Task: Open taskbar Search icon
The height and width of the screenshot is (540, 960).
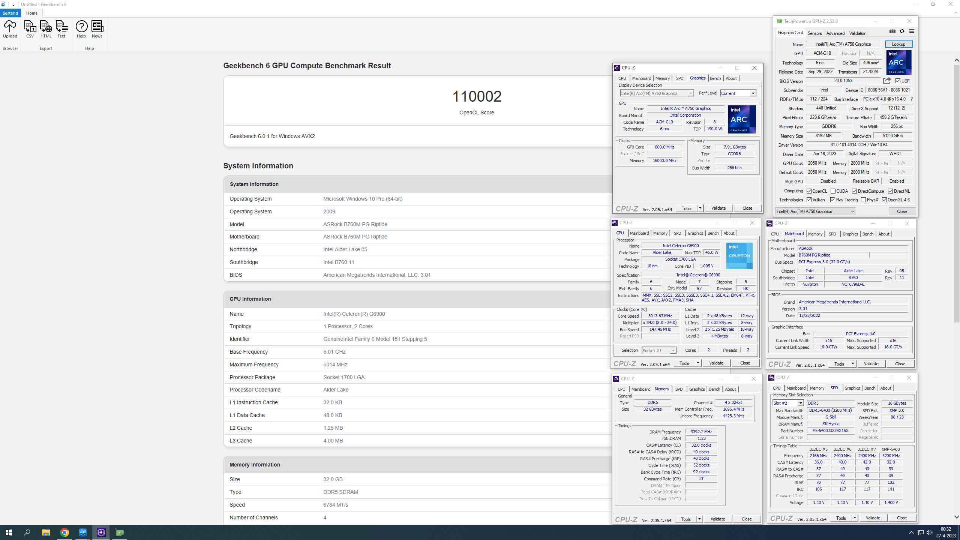Action: (27, 532)
